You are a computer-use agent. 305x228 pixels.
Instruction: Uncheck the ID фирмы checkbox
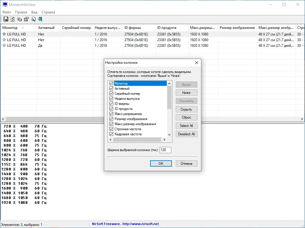111,104
